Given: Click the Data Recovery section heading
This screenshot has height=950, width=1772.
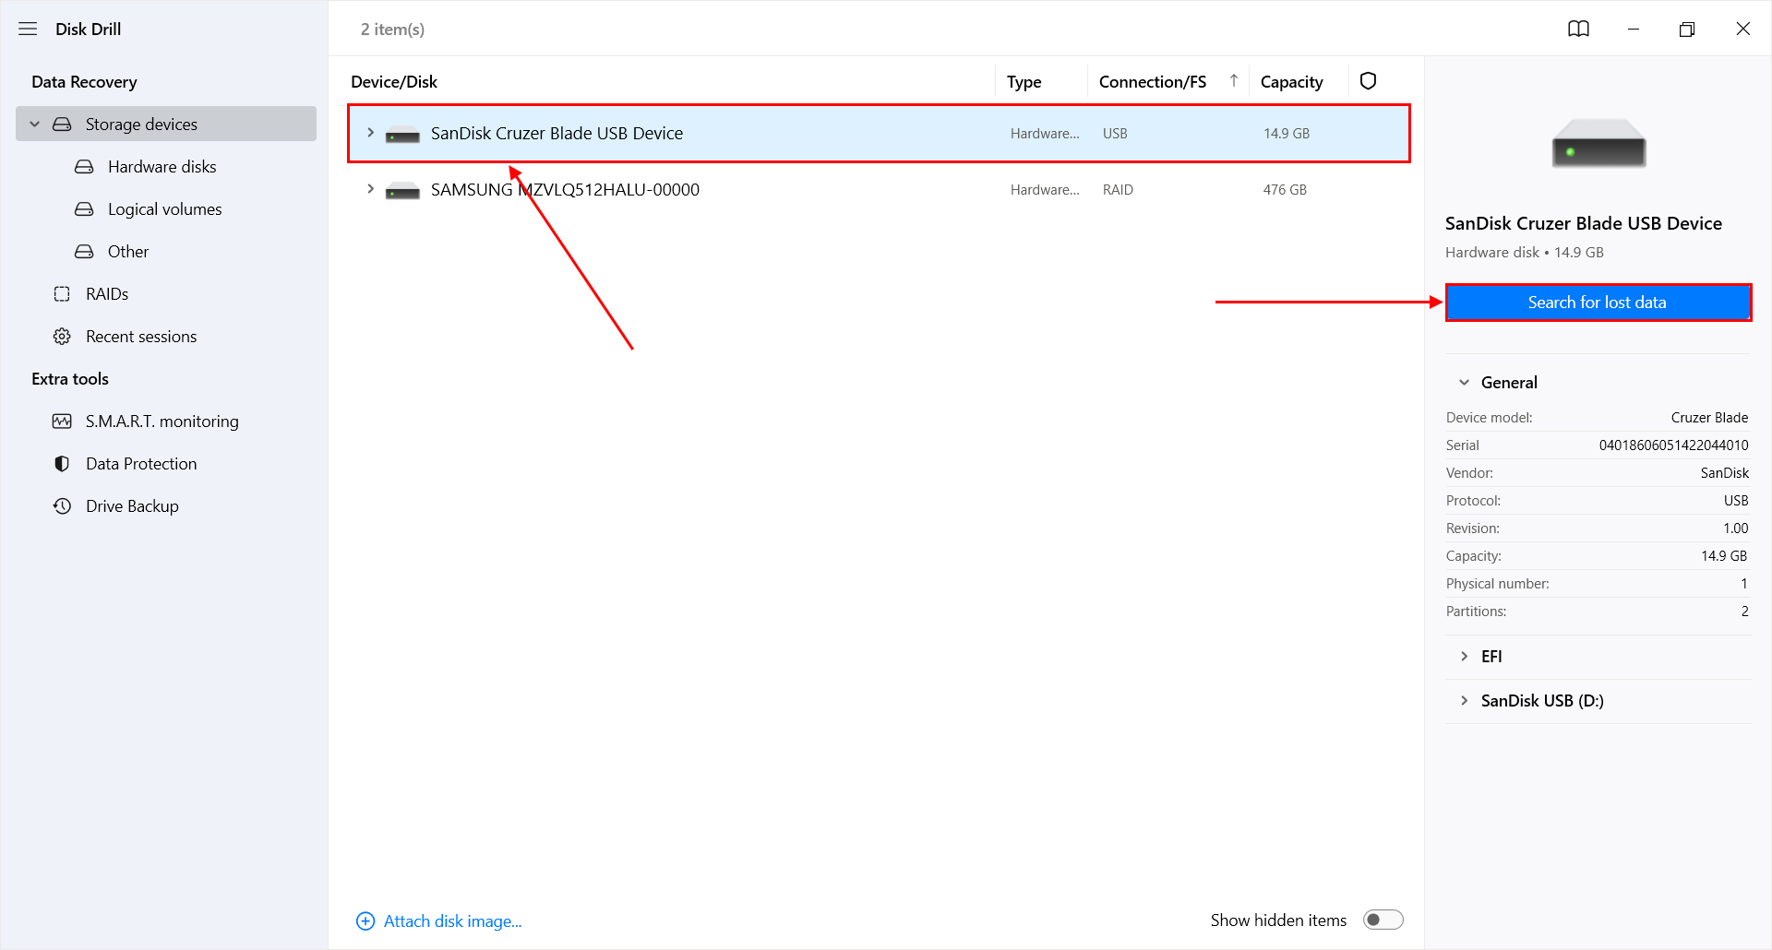Looking at the screenshot, I should point(84,82).
